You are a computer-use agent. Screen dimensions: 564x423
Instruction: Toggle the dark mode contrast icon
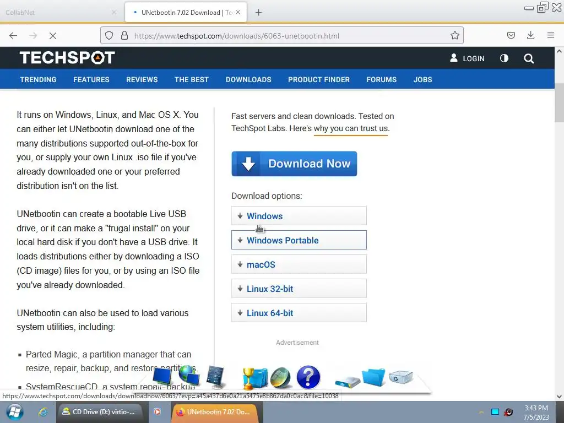[504, 58]
